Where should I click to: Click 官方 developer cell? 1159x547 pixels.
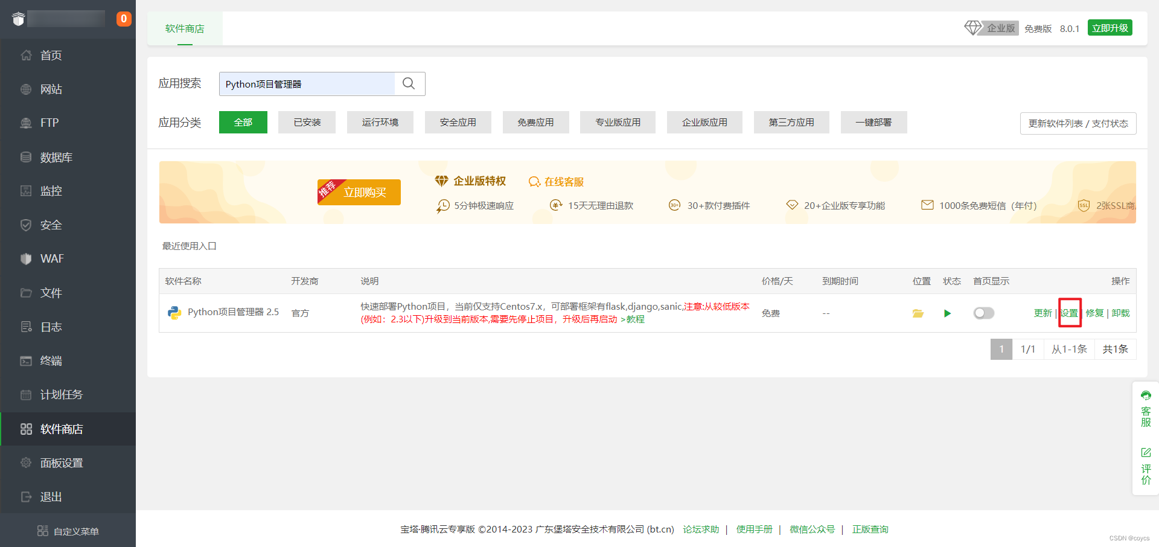pyautogui.click(x=300, y=313)
